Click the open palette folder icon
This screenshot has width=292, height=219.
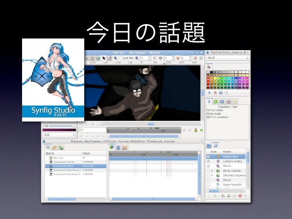point(221,93)
